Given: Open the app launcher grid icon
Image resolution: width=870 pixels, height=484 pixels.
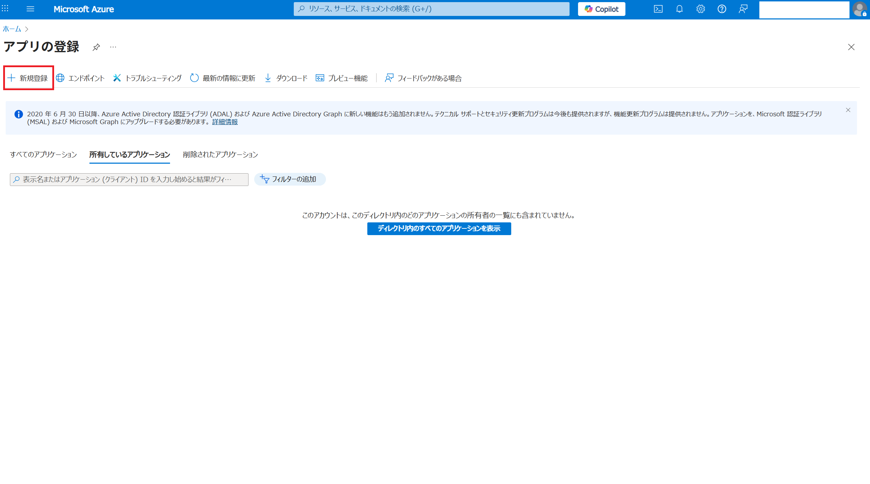Looking at the screenshot, I should (5, 8).
